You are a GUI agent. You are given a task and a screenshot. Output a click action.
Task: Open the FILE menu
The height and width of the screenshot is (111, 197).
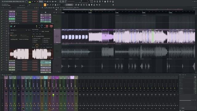pos(3,2)
